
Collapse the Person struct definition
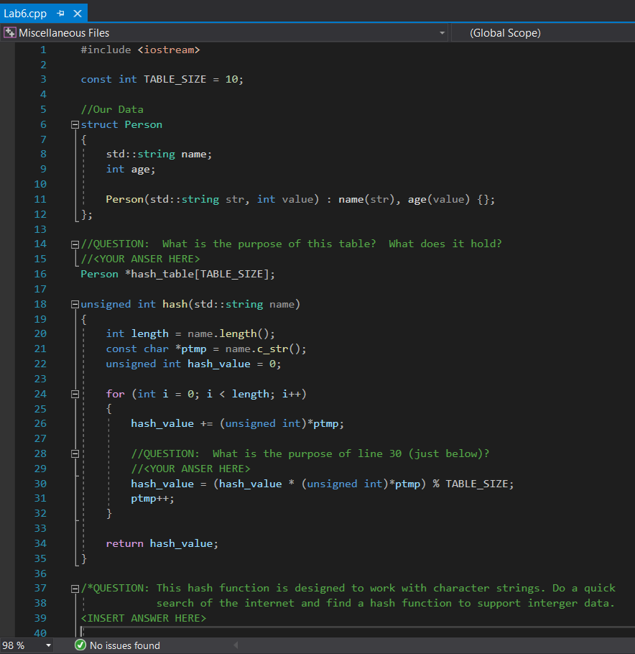pyautogui.click(x=75, y=124)
